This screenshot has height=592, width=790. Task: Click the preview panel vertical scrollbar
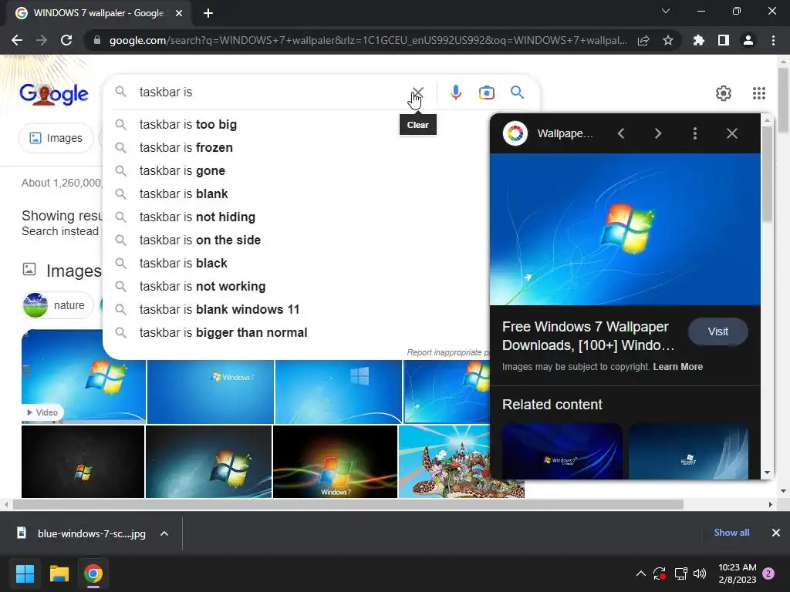pos(767,173)
